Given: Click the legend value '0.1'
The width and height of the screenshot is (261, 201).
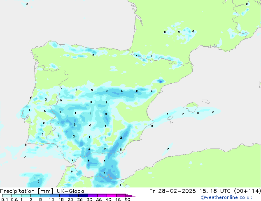Looking at the screenshot, I should (5, 199).
